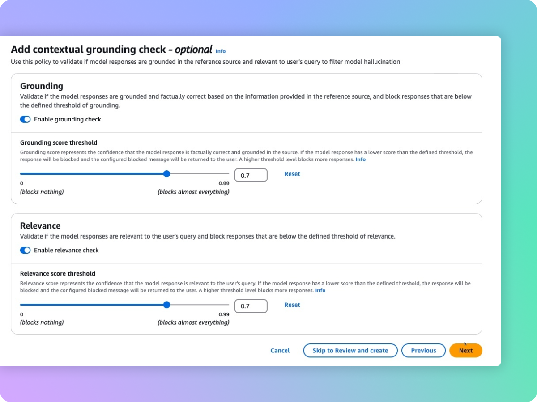Click the Relevance score slider handle
The width and height of the screenshot is (537, 402).
point(167,305)
